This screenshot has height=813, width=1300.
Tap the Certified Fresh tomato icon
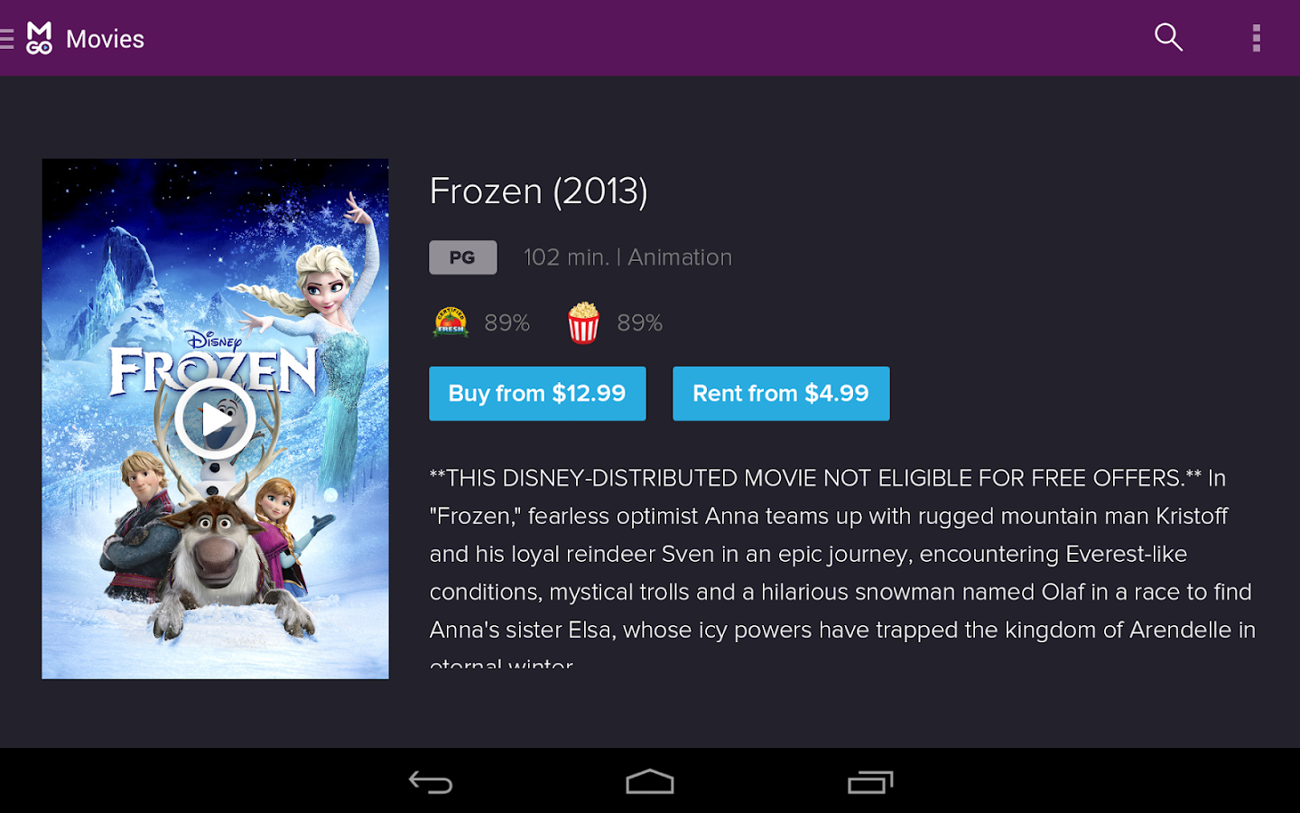pos(450,322)
